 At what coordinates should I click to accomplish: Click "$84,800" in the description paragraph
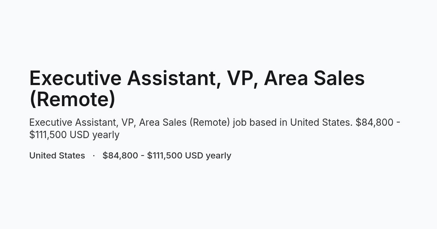pyautogui.click(x=374, y=122)
